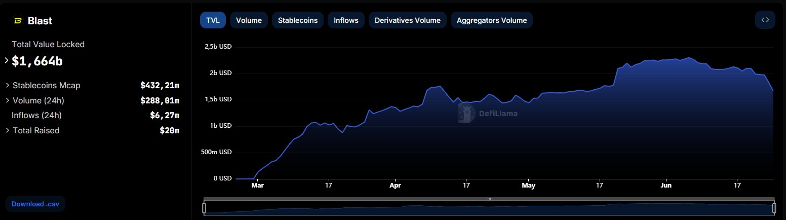Click the Blast title text
This screenshot has width=786, height=220.
(40, 21)
